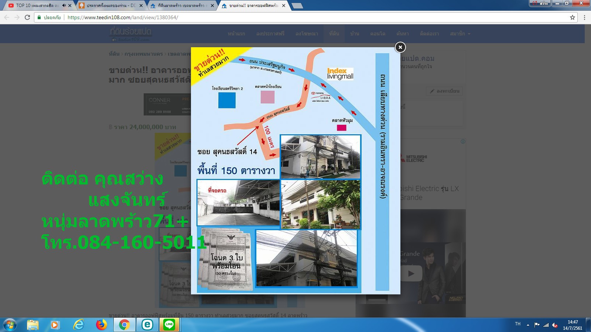Open network signal icon in tray
Image resolution: width=591 pixels, height=332 pixels.
coord(546,325)
